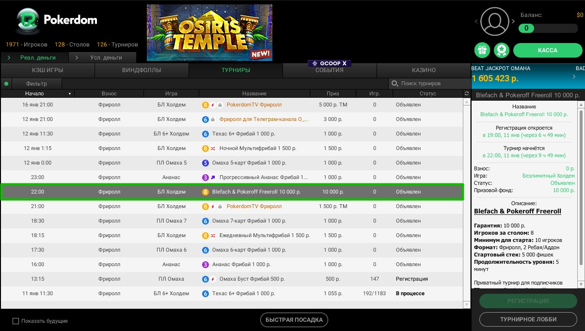This screenshot has height=331, width=585.
Task: Click the GCOOP X badge above События
Action: pyautogui.click(x=330, y=63)
